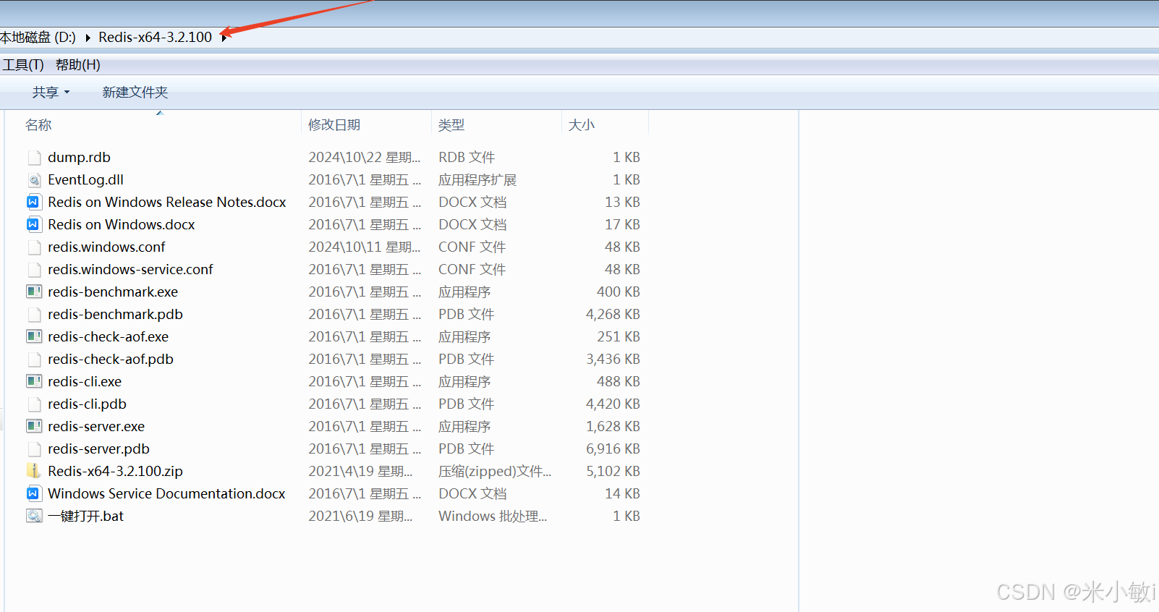Select the file name redis-cli.pdb
Viewport: 1159px width, 612px height.
(x=88, y=404)
